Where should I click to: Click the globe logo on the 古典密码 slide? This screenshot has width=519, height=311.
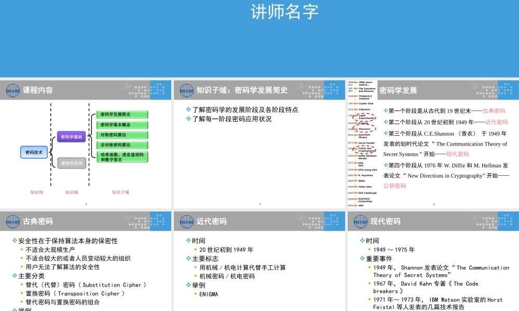click(x=12, y=221)
